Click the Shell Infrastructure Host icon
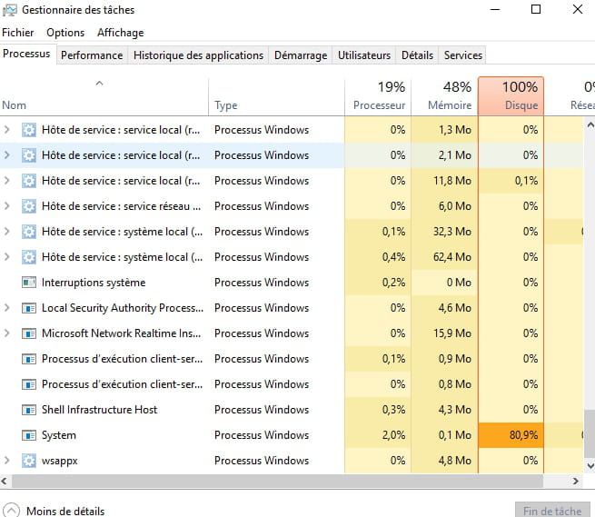 (28, 410)
